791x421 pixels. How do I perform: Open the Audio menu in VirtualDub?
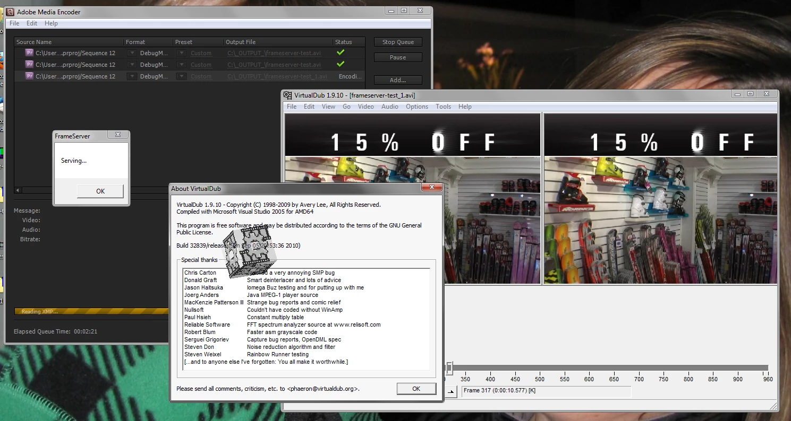pos(390,107)
